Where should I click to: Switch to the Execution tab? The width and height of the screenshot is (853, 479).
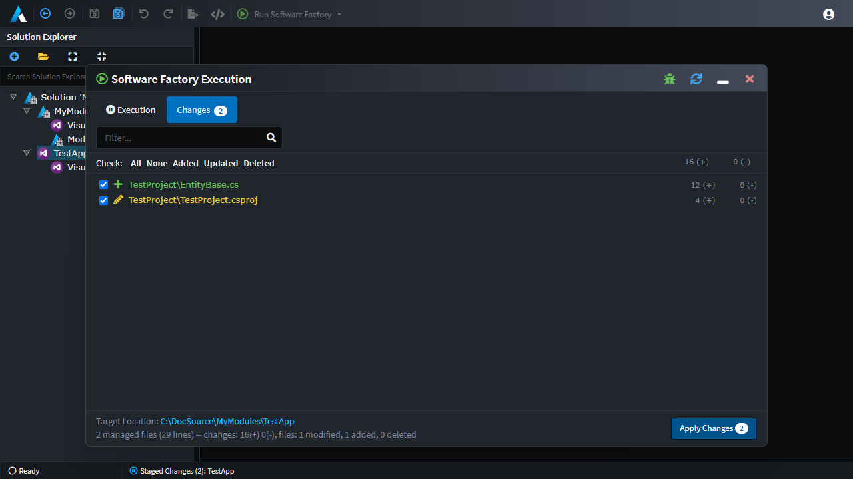131,110
